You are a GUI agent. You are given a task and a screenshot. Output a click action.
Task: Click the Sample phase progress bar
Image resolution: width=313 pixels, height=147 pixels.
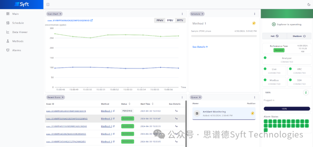pos(224,36)
